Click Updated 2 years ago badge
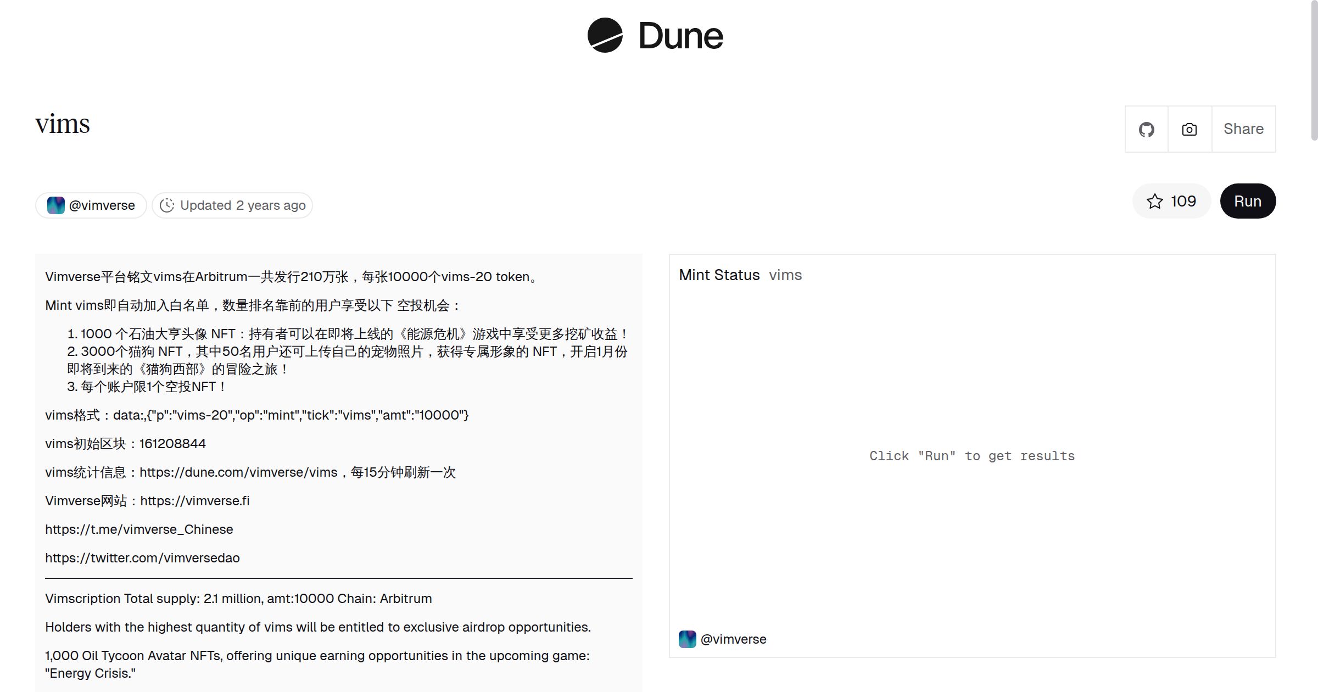1318x692 pixels. click(x=243, y=205)
